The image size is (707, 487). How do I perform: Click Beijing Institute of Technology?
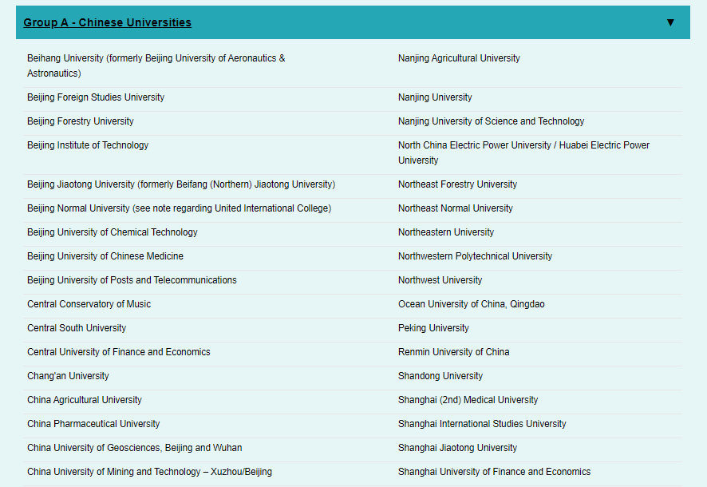[88, 145]
